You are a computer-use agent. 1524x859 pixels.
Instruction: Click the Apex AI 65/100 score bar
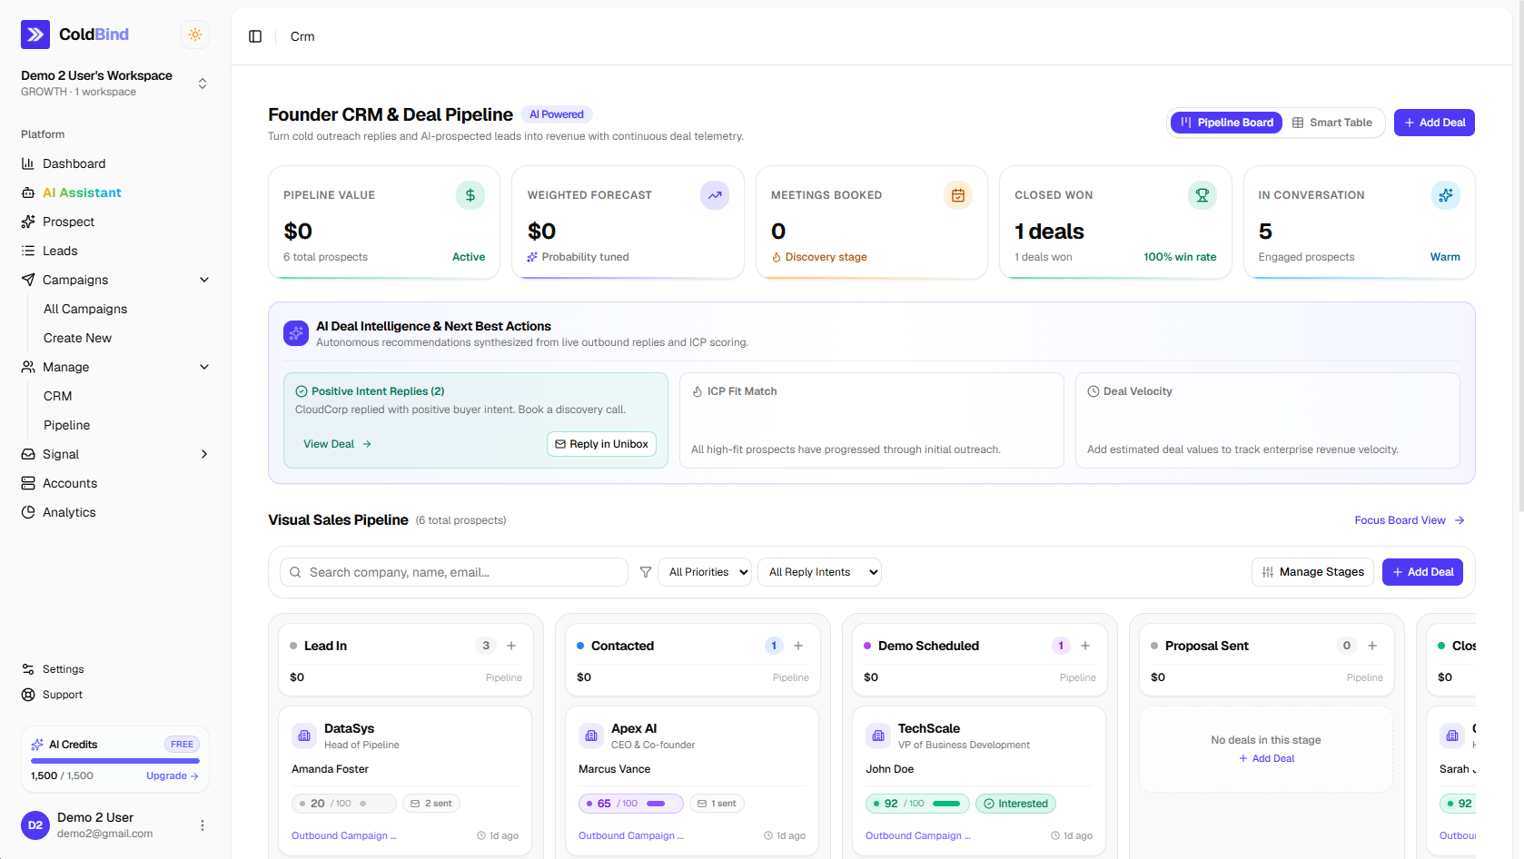631,804
